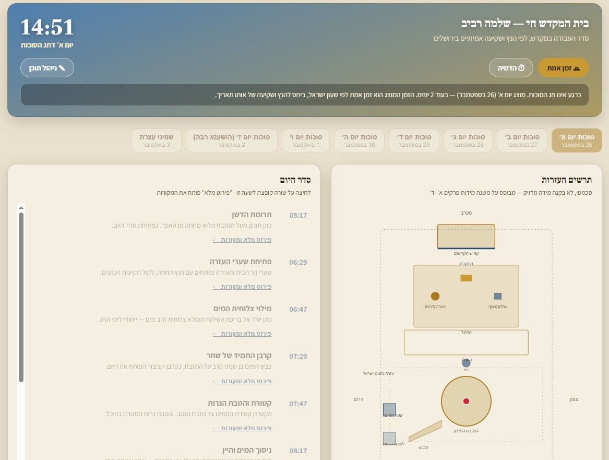Click the 'מערב' direction label
The width and height of the screenshot is (609, 460).
click(x=466, y=213)
